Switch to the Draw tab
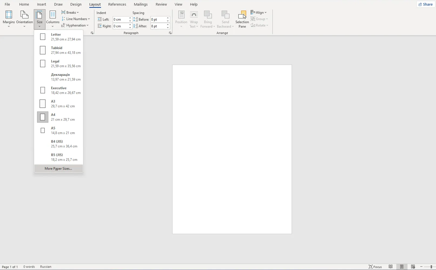 click(x=58, y=4)
